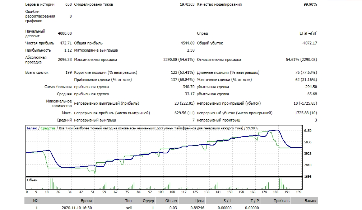The height and width of the screenshot is (210, 362).
Task: Select gross loss value -4072.17
Action: click(309, 43)
